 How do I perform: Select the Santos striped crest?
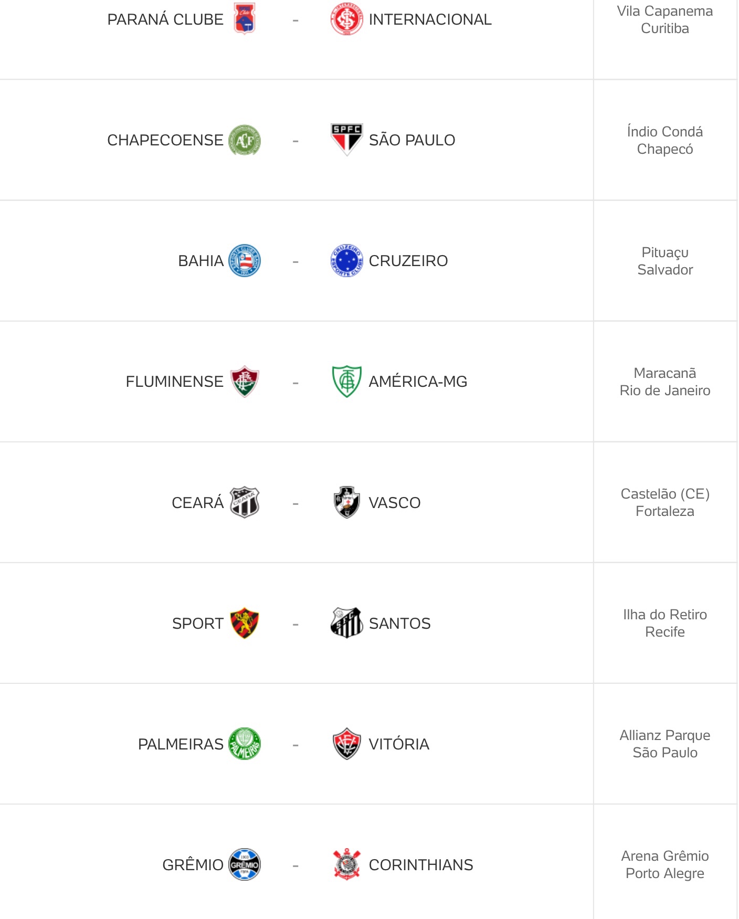(347, 623)
